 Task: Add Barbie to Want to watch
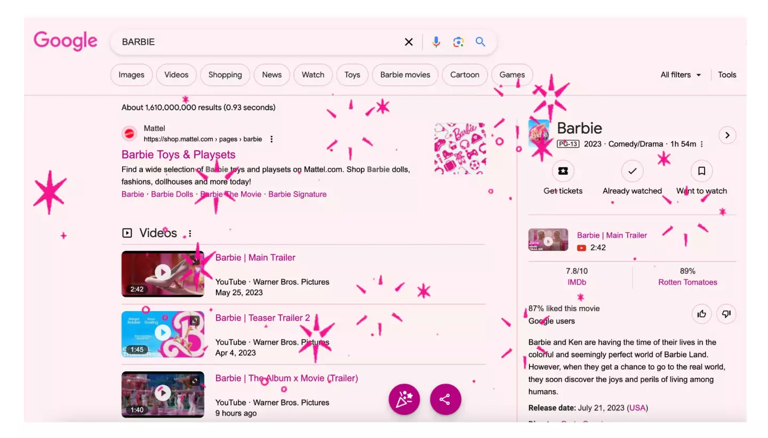pyautogui.click(x=701, y=171)
